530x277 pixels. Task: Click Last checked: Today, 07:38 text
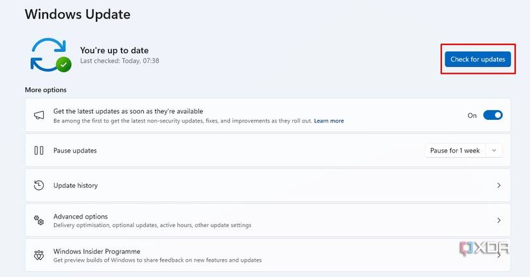pyautogui.click(x=119, y=61)
